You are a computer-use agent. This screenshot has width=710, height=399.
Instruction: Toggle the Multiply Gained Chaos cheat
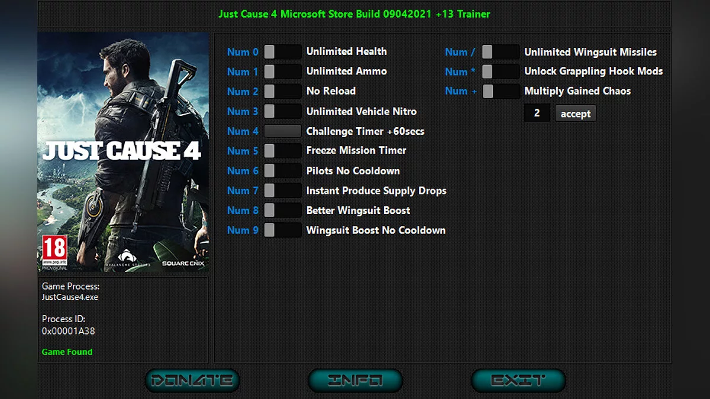point(501,91)
